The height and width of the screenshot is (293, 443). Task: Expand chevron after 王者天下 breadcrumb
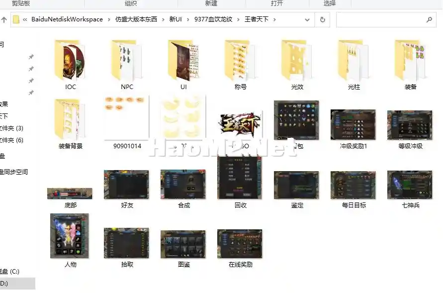tap(274, 19)
